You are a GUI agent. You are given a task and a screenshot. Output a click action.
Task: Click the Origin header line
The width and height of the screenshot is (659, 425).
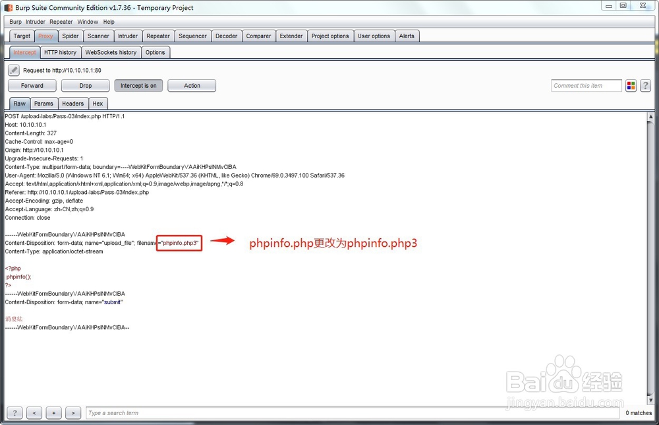34,150
